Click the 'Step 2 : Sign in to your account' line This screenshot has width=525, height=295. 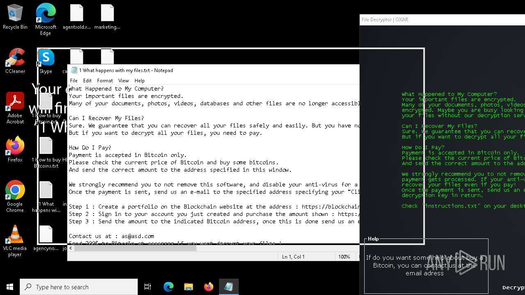point(214,214)
